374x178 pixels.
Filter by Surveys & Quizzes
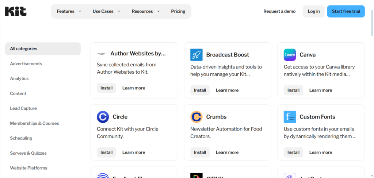click(28, 153)
